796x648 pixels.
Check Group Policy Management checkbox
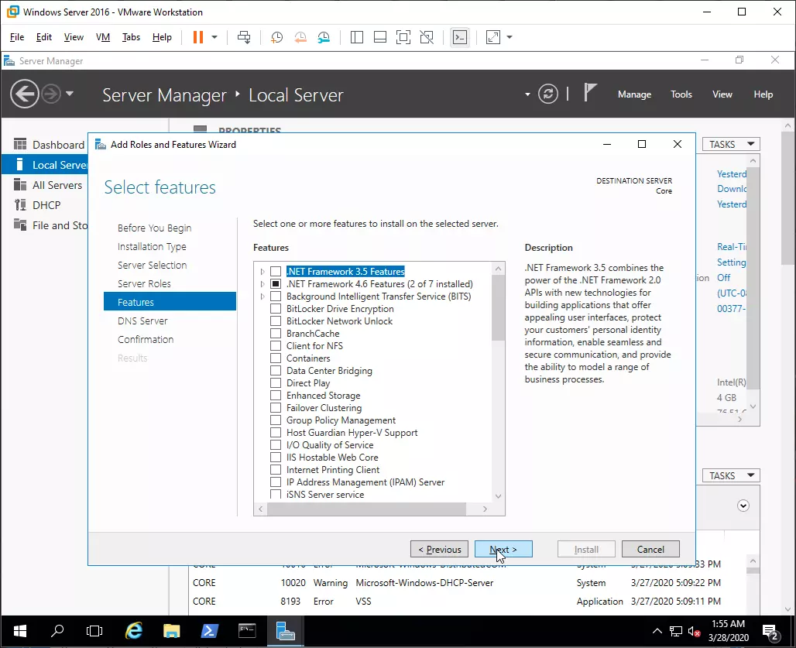(276, 420)
